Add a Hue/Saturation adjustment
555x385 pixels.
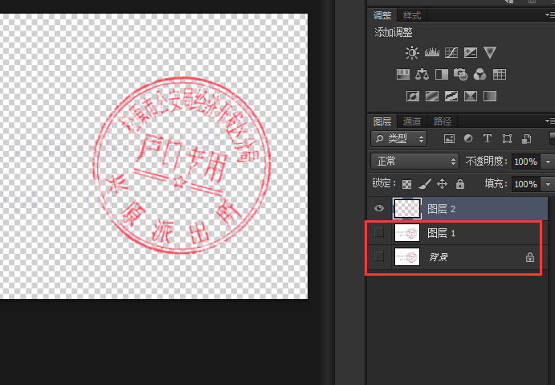(x=403, y=75)
